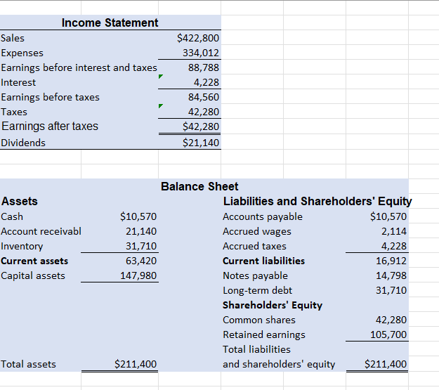Select the Sales value cell $422,800
The image size is (439, 390).
tap(190, 37)
